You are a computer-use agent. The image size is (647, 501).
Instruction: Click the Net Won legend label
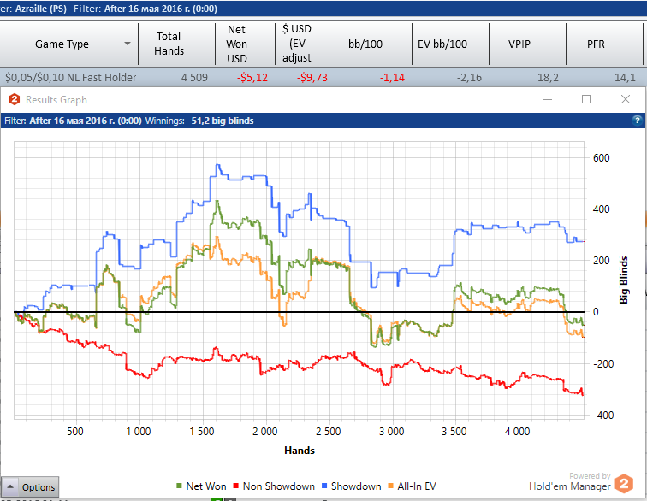coord(206,486)
